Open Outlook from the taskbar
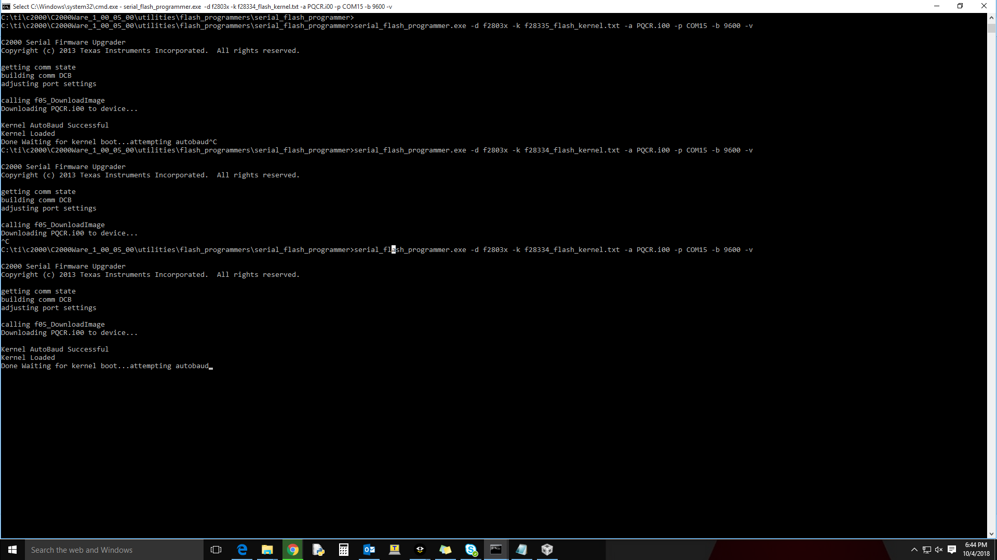997x560 pixels. (x=369, y=550)
